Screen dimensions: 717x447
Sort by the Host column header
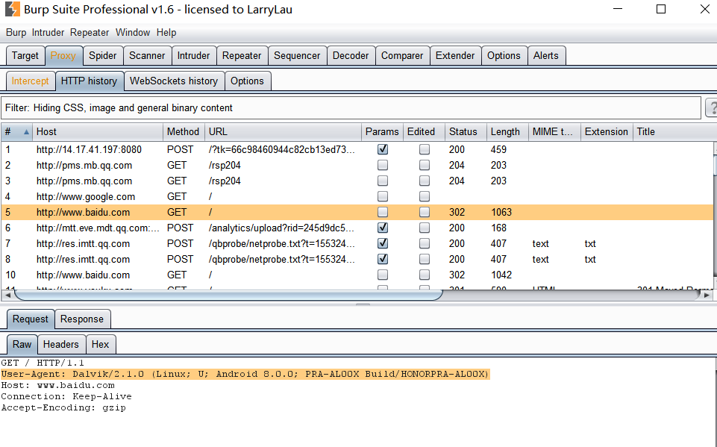(98, 132)
